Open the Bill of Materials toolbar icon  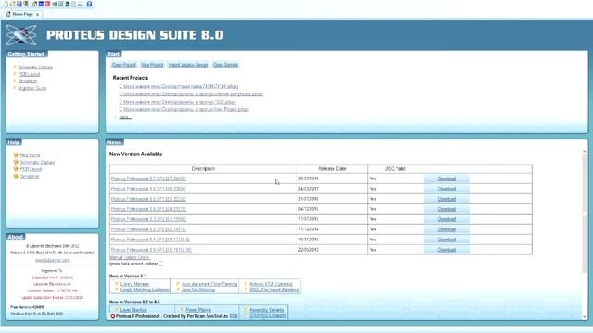[x=74, y=4]
